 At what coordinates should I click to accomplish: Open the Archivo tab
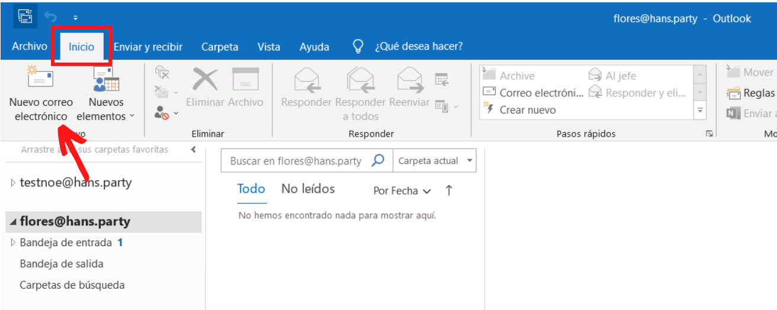point(30,46)
